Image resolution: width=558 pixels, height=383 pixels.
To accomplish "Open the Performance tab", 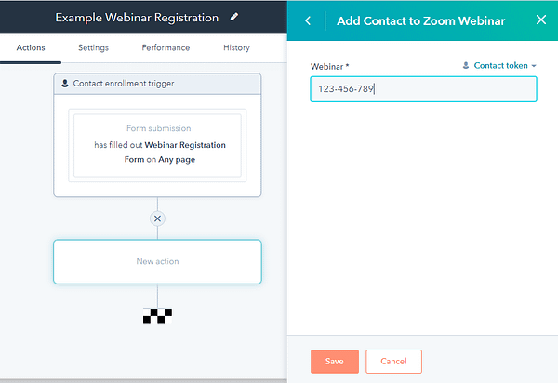I will [x=166, y=47].
